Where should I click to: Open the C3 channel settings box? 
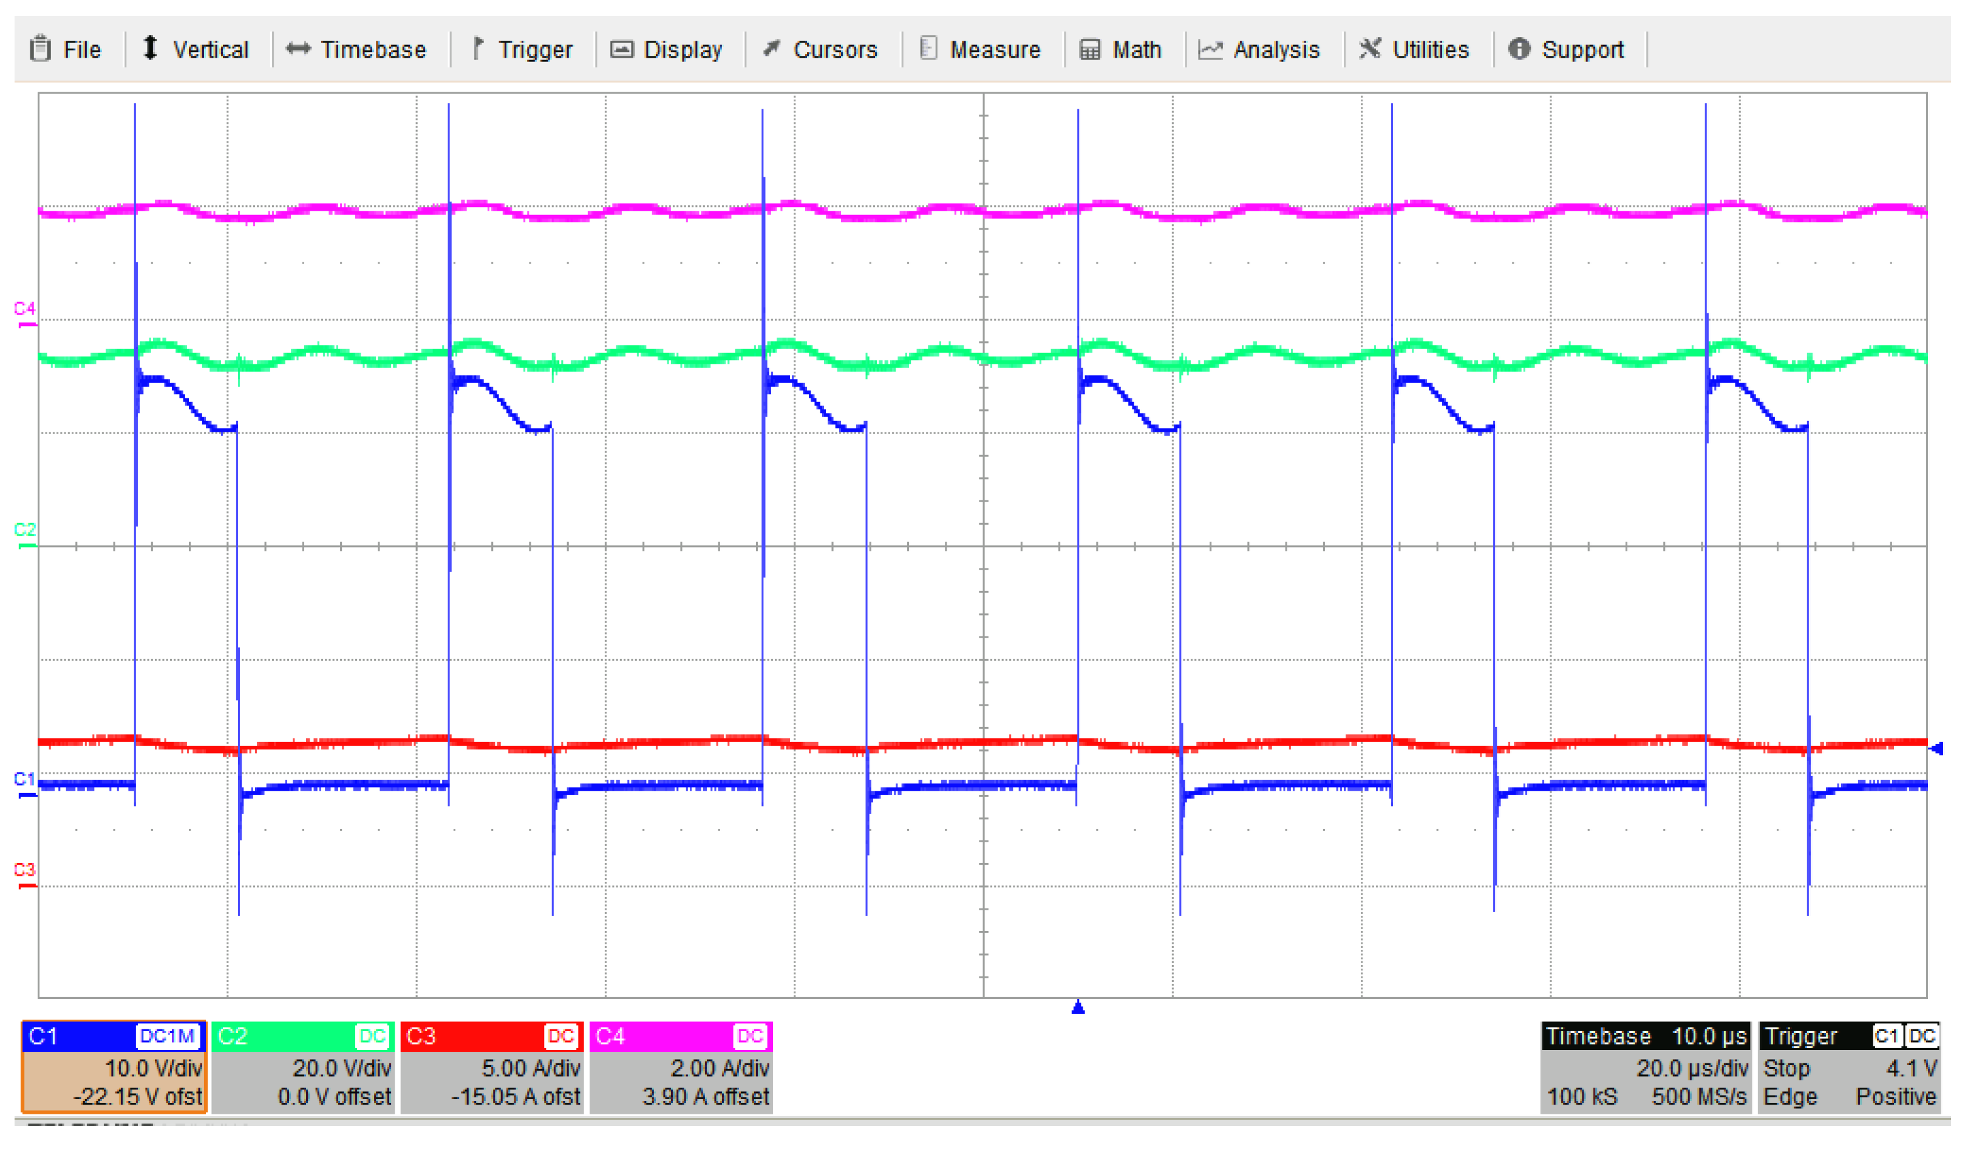(492, 1067)
